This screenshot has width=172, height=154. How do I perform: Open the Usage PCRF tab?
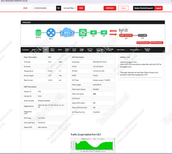click(82, 50)
